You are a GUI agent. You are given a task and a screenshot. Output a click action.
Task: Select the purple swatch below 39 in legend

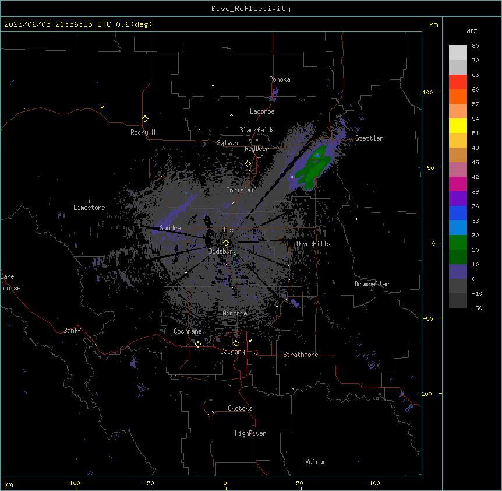point(458,198)
